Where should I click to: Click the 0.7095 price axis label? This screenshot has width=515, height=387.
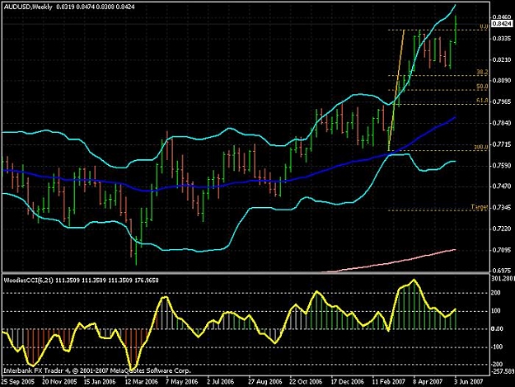point(502,250)
